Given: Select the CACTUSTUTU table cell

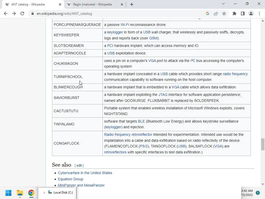Looking at the screenshot, I should coord(77,111).
